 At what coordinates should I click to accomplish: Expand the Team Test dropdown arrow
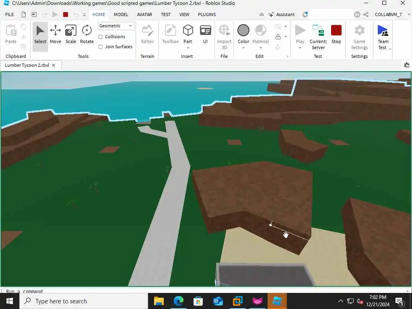390,49
